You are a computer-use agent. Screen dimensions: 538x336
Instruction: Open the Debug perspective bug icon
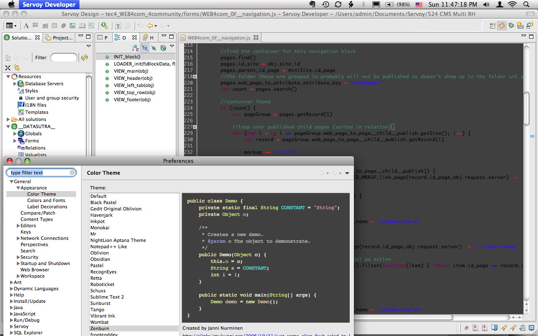[x=511, y=26]
